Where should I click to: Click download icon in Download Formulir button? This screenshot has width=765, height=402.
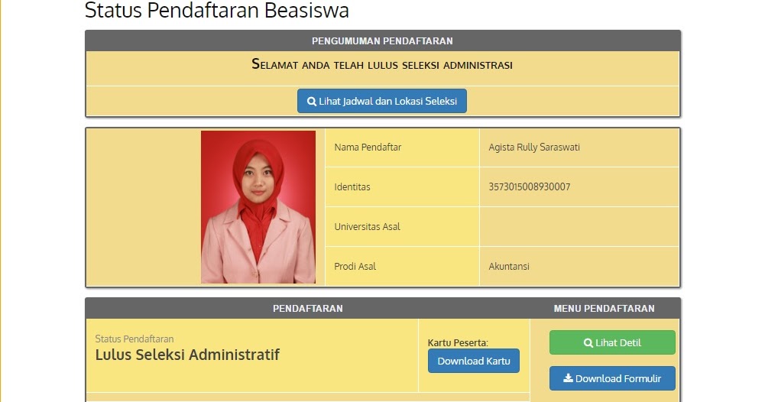(x=568, y=378)
